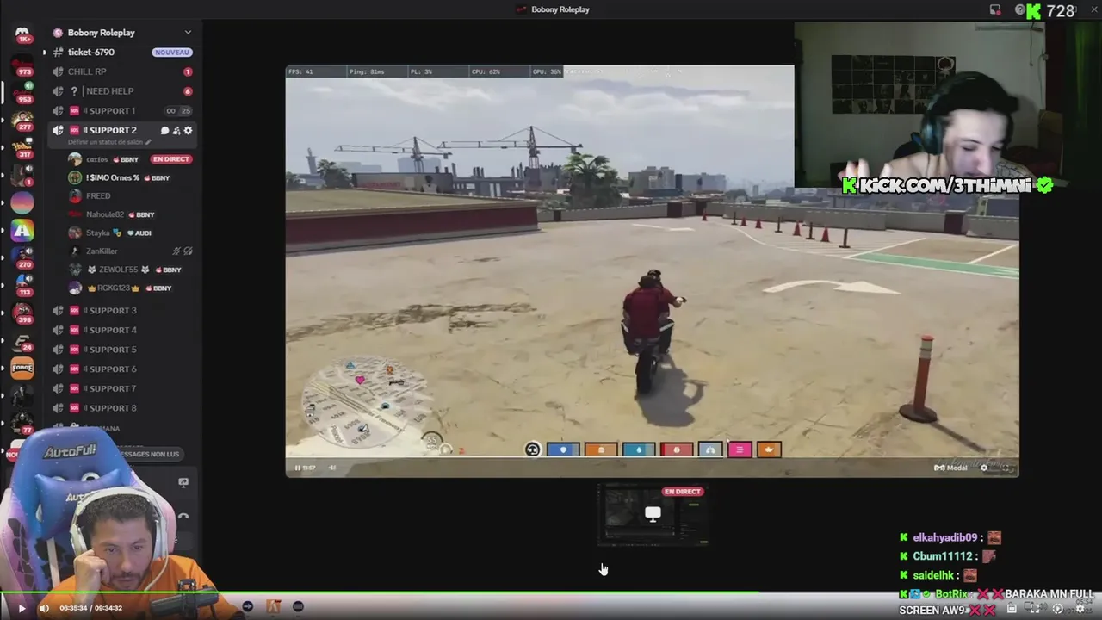Open the Medal clip settings gear
This screenshot has width=1102, height=620.
(x=984, y=468)
